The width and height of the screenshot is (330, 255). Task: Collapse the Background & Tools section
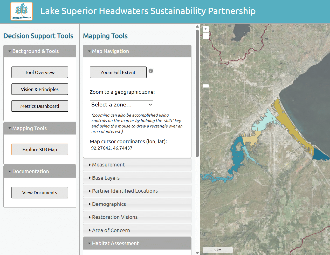coord(40,51)
